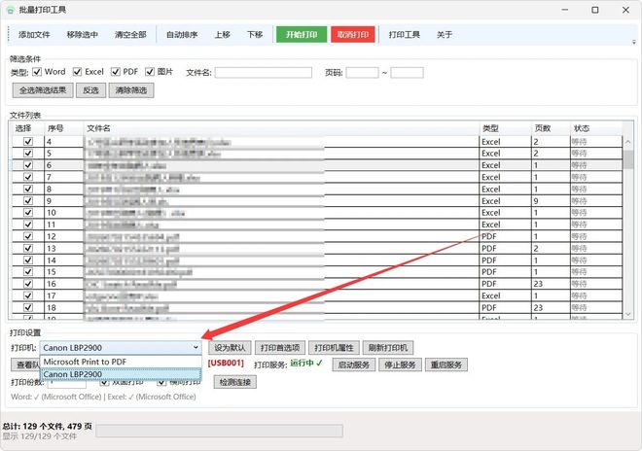This screenshot has width=642, height=451.
Task: Cancel printing with red 取消打印 button
Action: (353, 35)
